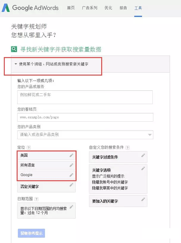Click the green magnifier search icon
The image size is (181, 243).
point(14,49)
